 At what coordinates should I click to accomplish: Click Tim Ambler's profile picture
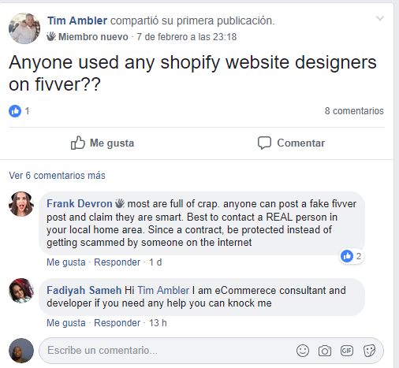point(24,28)
